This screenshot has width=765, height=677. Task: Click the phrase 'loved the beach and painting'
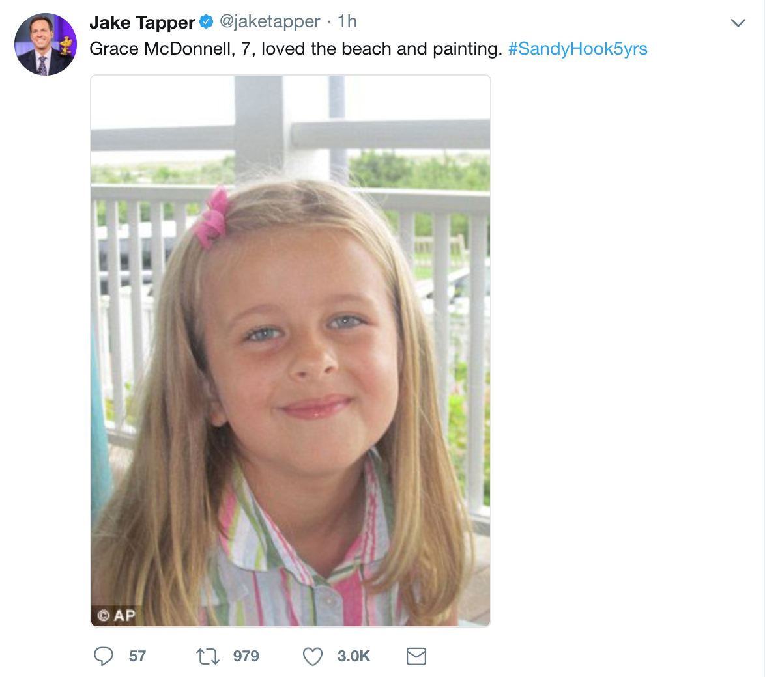381,49
